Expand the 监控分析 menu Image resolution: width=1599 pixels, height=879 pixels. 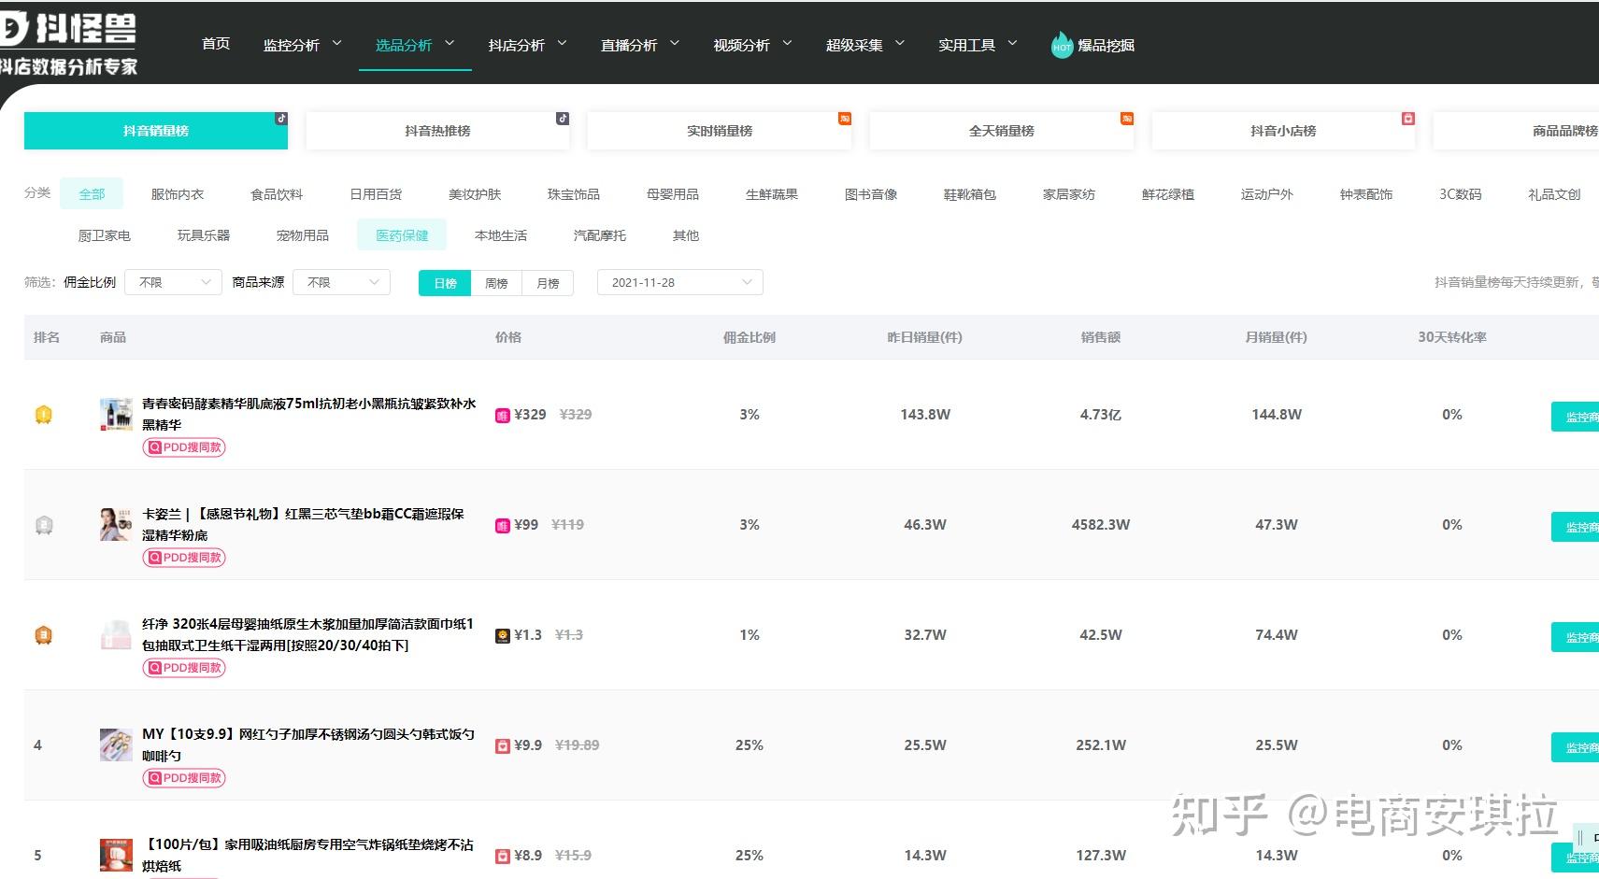(303, 45)
